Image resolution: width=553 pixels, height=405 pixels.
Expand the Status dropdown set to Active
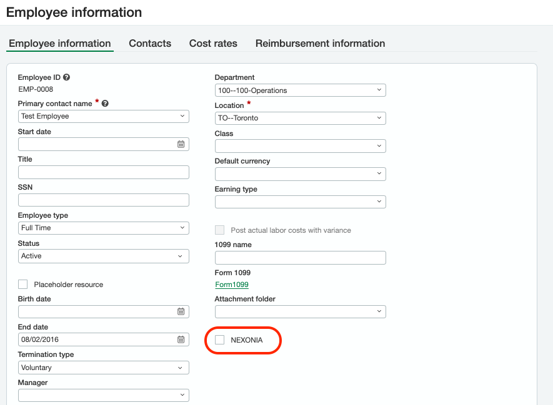[103, 256]
